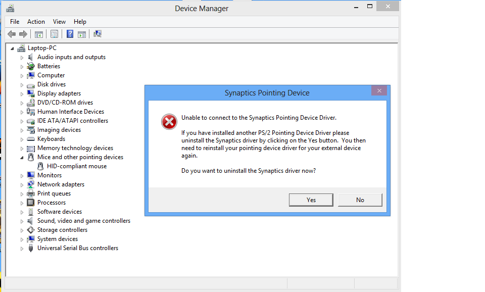Click the speaker icon for Audio inputs and outputs
This screenshot has width=485, height=292.
[30, 57]
